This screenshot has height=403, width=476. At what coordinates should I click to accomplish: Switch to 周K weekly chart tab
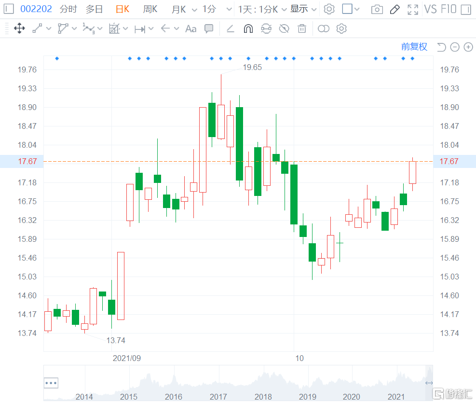150,9
